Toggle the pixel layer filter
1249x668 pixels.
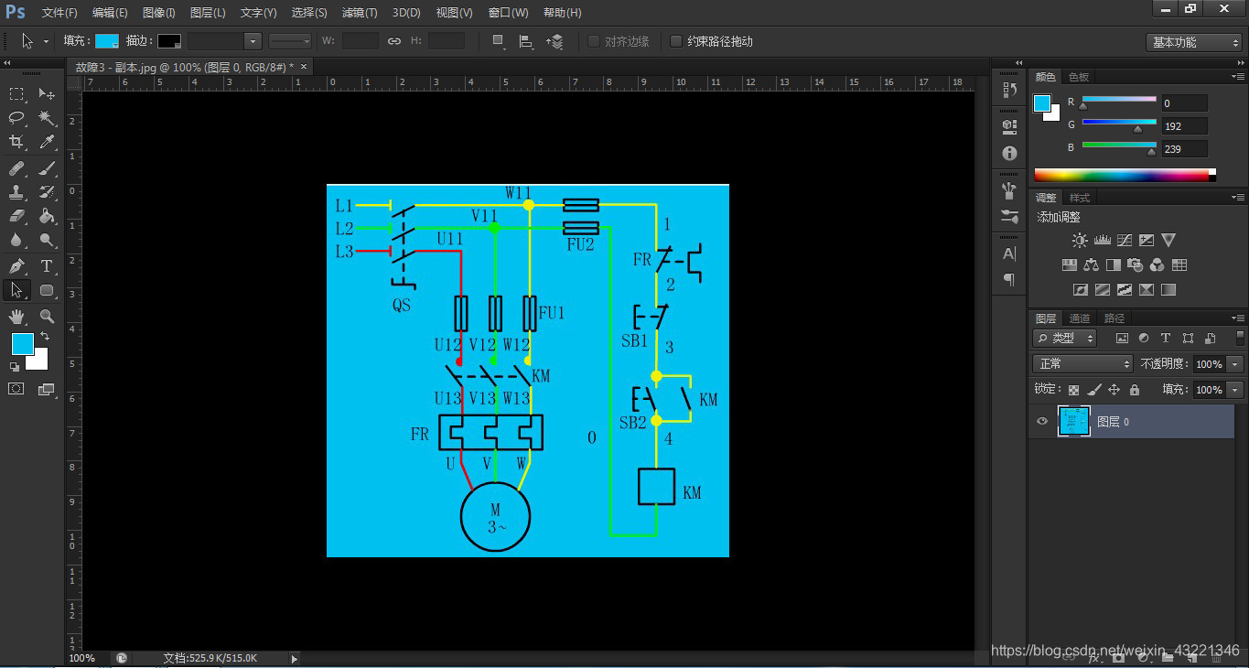point(1122,338)
